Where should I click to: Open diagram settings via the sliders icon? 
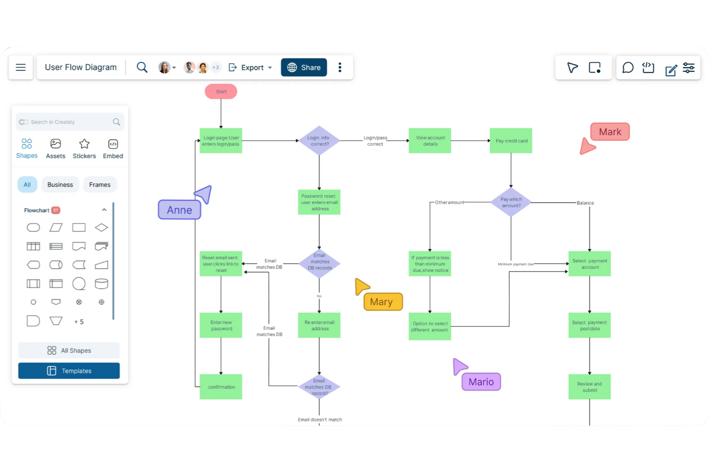click(689, 68)
